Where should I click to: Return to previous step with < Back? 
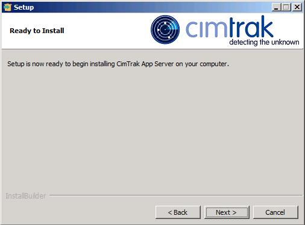point(178,212)
